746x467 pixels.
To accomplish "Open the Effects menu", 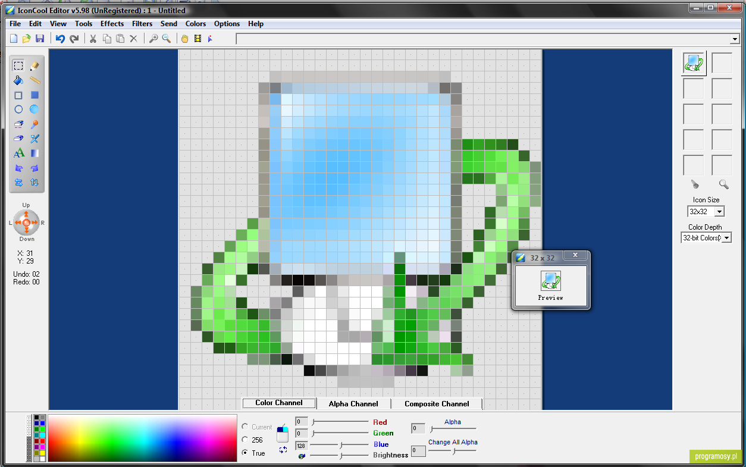I will (x=112, y=24).
